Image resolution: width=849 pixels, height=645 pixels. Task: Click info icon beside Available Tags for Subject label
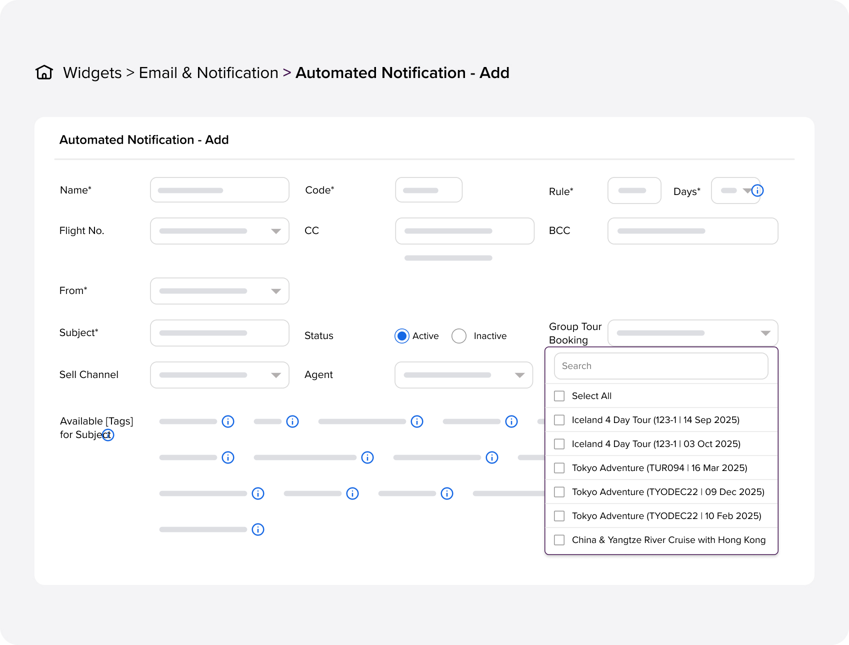coord(108,435)
